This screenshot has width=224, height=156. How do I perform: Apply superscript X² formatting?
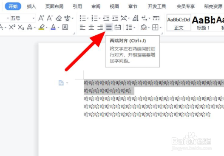pyautogui.click(x=12, y=27)
